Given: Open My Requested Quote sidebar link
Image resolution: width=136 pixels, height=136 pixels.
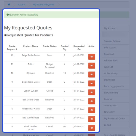Looking at the screenshot, I should tap(116, 119).
